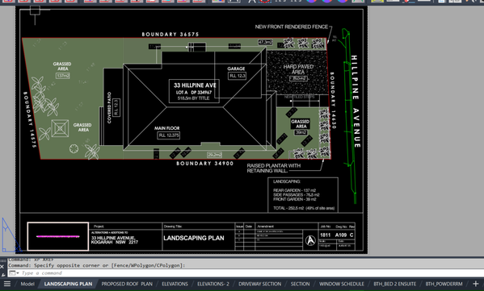Select the blue UCS icon in viewport corner
Image resolution: width=484 pixels, height=291 pixels.
tap(11, 235)
